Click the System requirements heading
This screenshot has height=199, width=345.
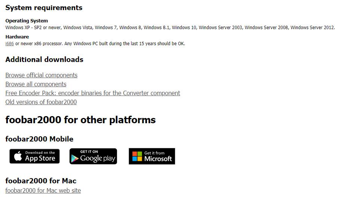pos(44,8)
